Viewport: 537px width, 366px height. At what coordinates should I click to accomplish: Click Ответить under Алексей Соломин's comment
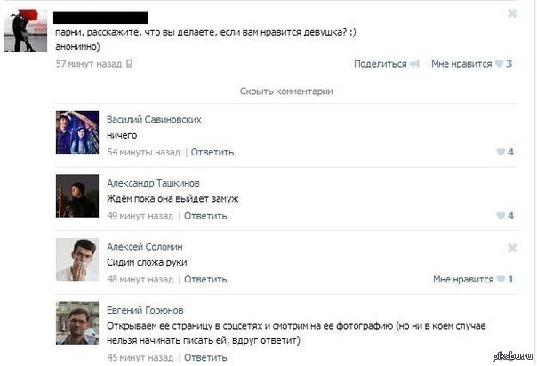coord(205,280)
